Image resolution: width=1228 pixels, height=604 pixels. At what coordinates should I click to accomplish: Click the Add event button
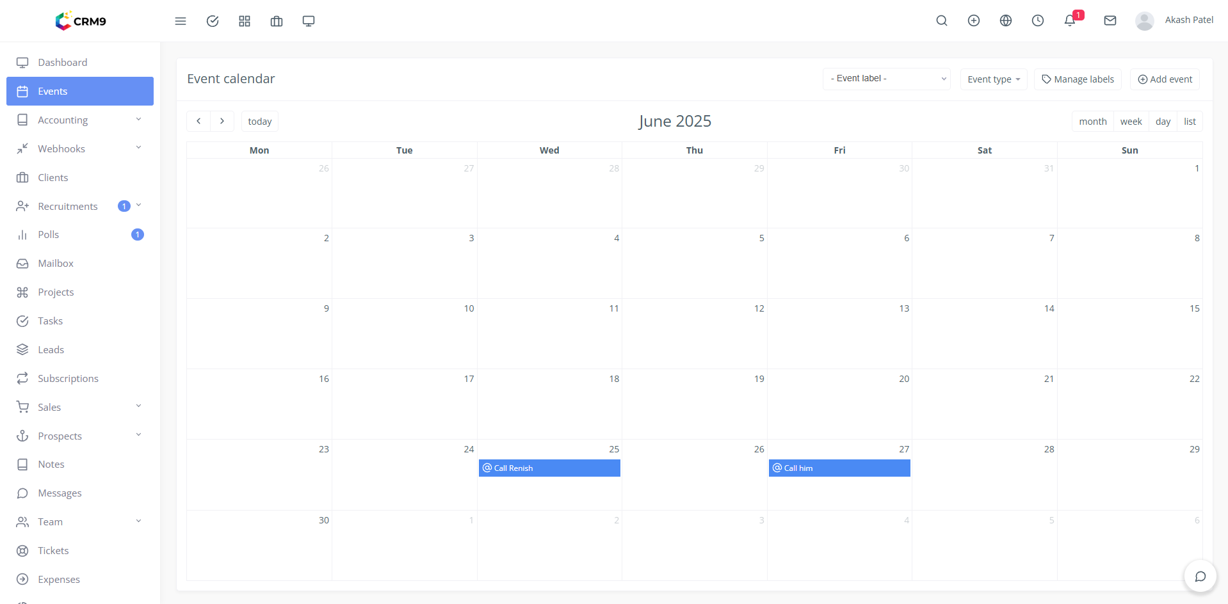coord(1165,79)
